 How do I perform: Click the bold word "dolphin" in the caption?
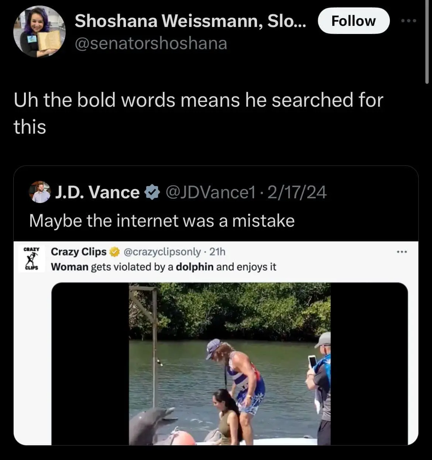point(195,267)
